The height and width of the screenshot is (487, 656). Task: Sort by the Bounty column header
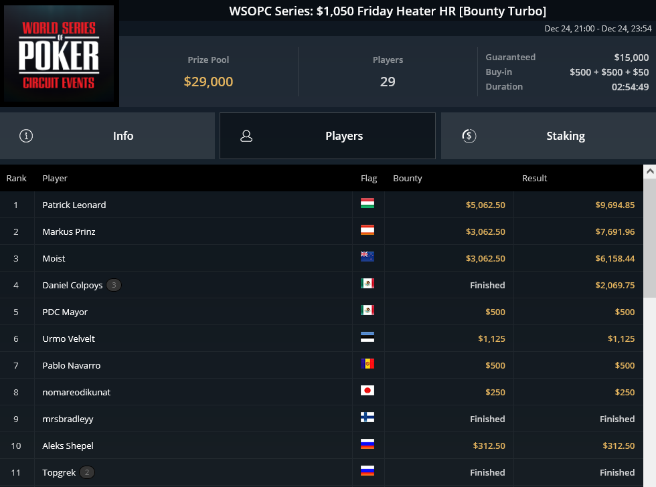(x=408, y=179)
